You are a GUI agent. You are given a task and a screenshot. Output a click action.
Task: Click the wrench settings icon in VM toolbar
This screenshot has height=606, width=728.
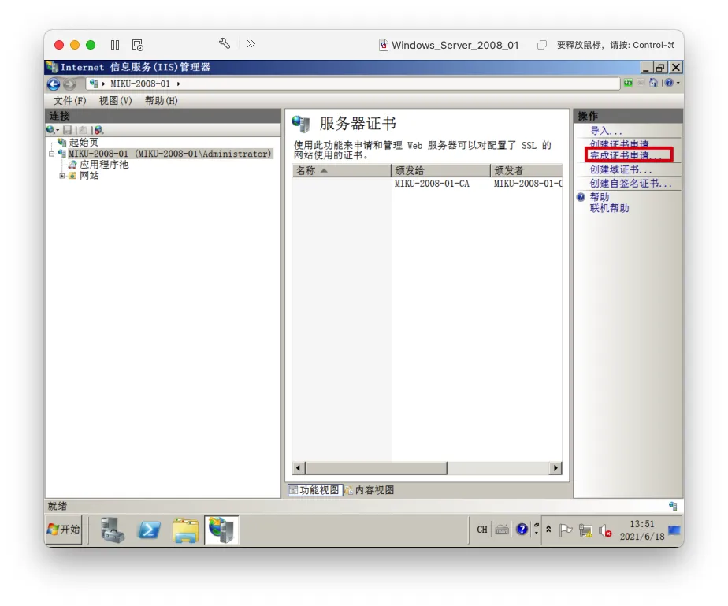[x=225, y=43]
